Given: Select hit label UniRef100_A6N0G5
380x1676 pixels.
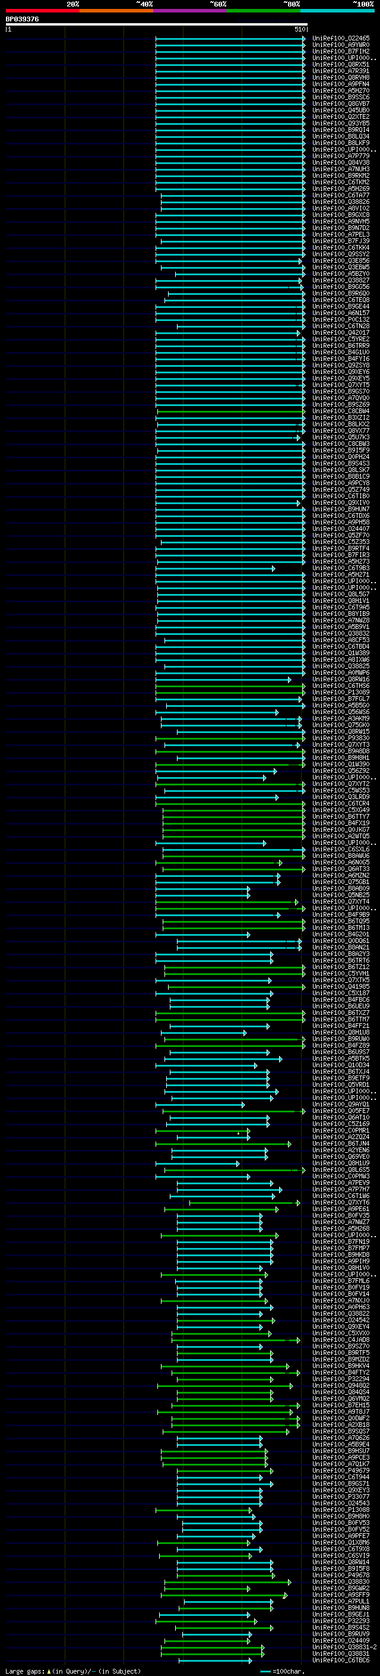Looking at the screenshot, I should (x=341, y=862).
